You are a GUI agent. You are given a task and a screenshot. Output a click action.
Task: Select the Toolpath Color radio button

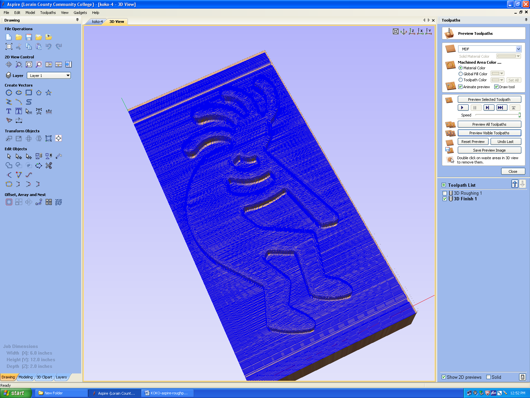coord(460,80)
